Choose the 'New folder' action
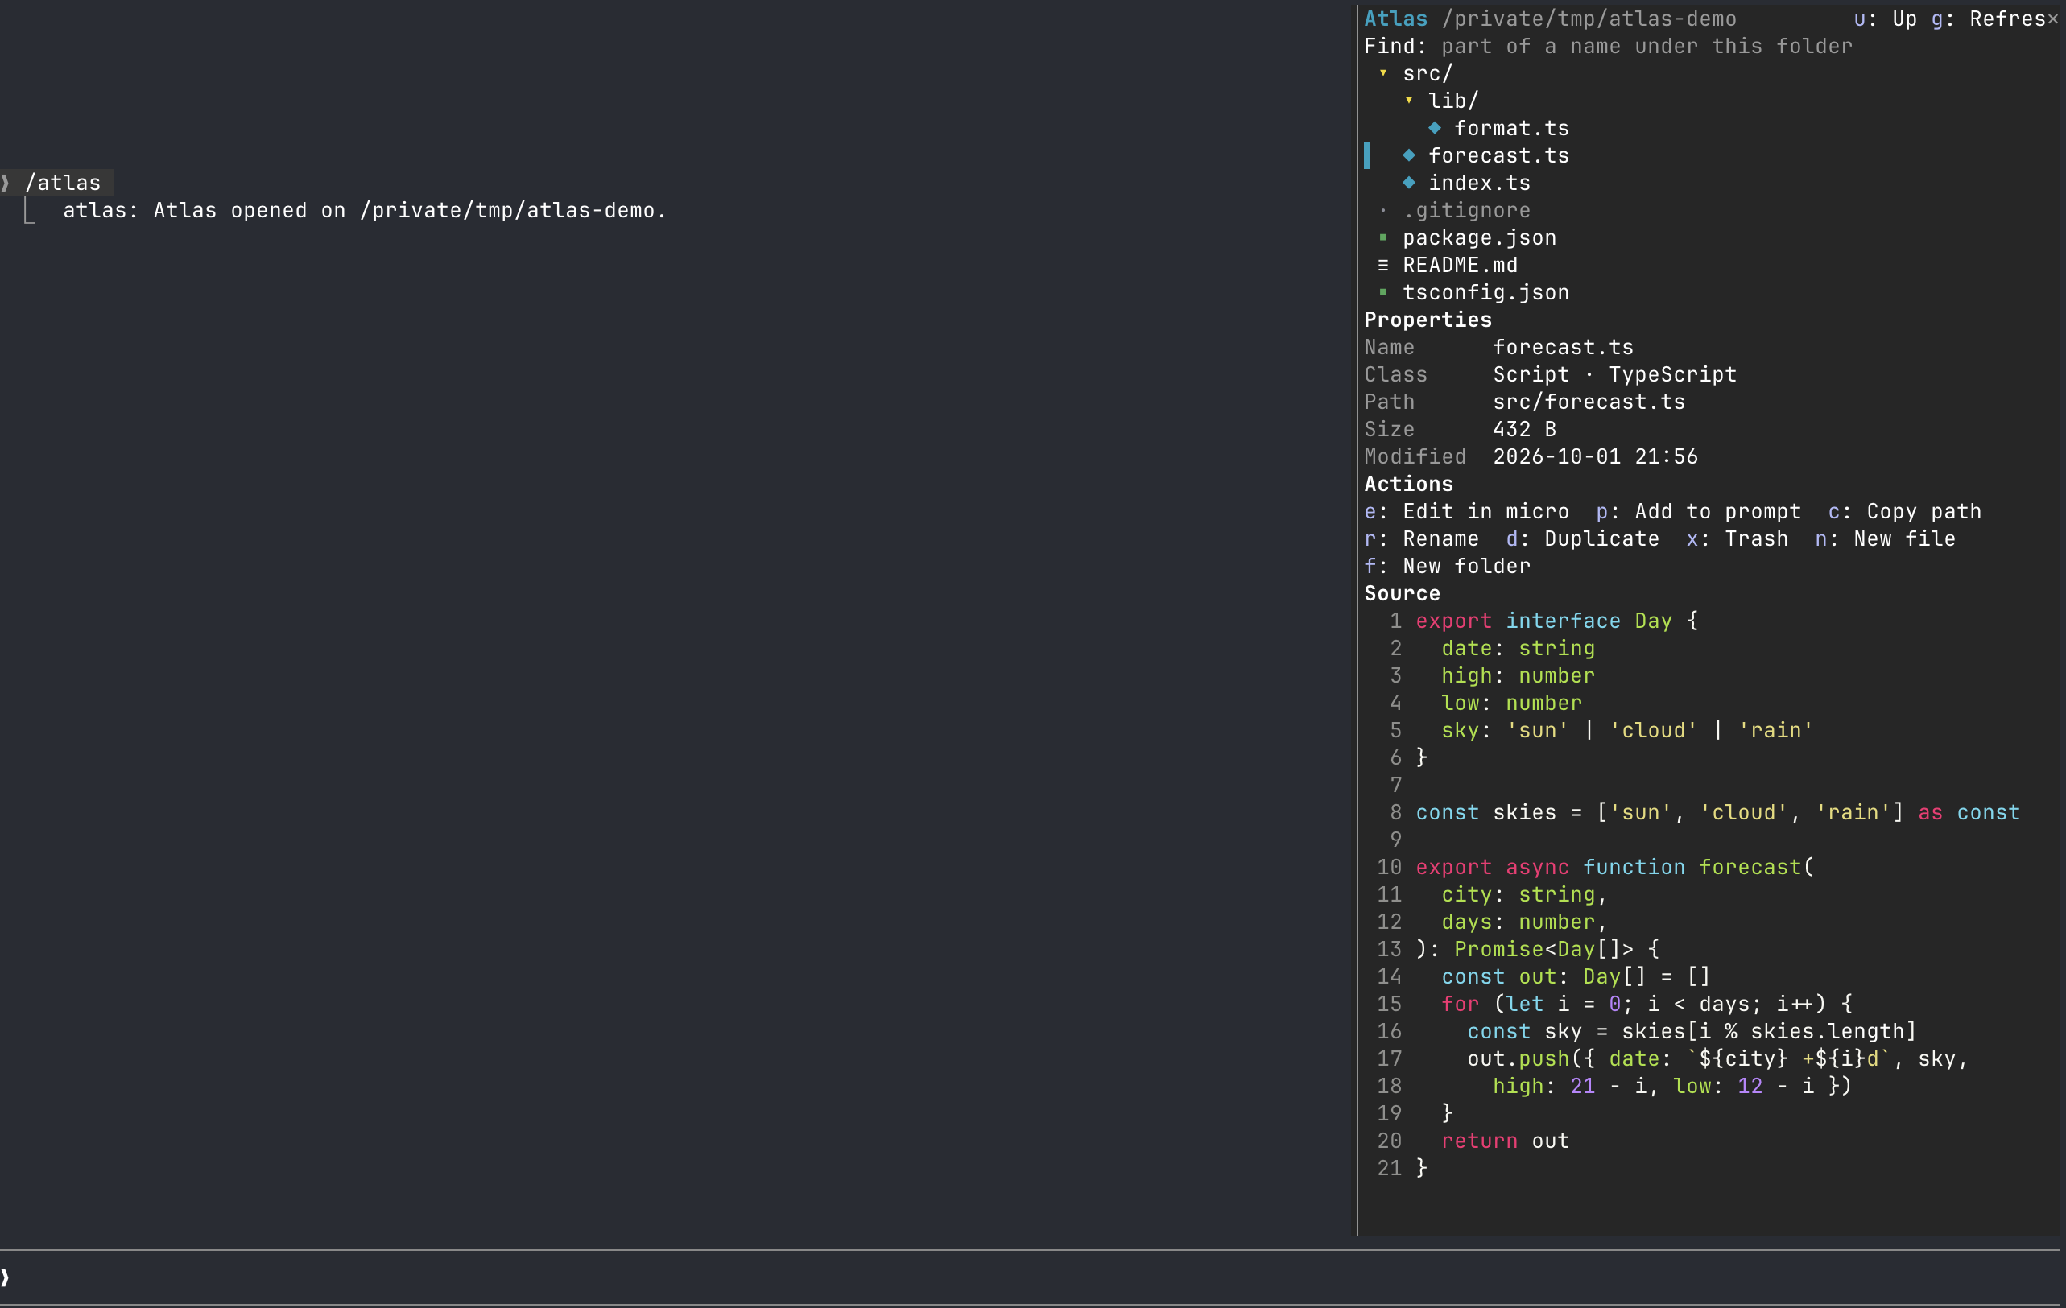 click(x=1447, y=567)
